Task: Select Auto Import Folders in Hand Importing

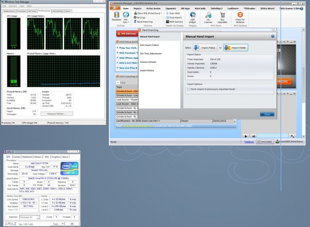Action: (148, 45)
